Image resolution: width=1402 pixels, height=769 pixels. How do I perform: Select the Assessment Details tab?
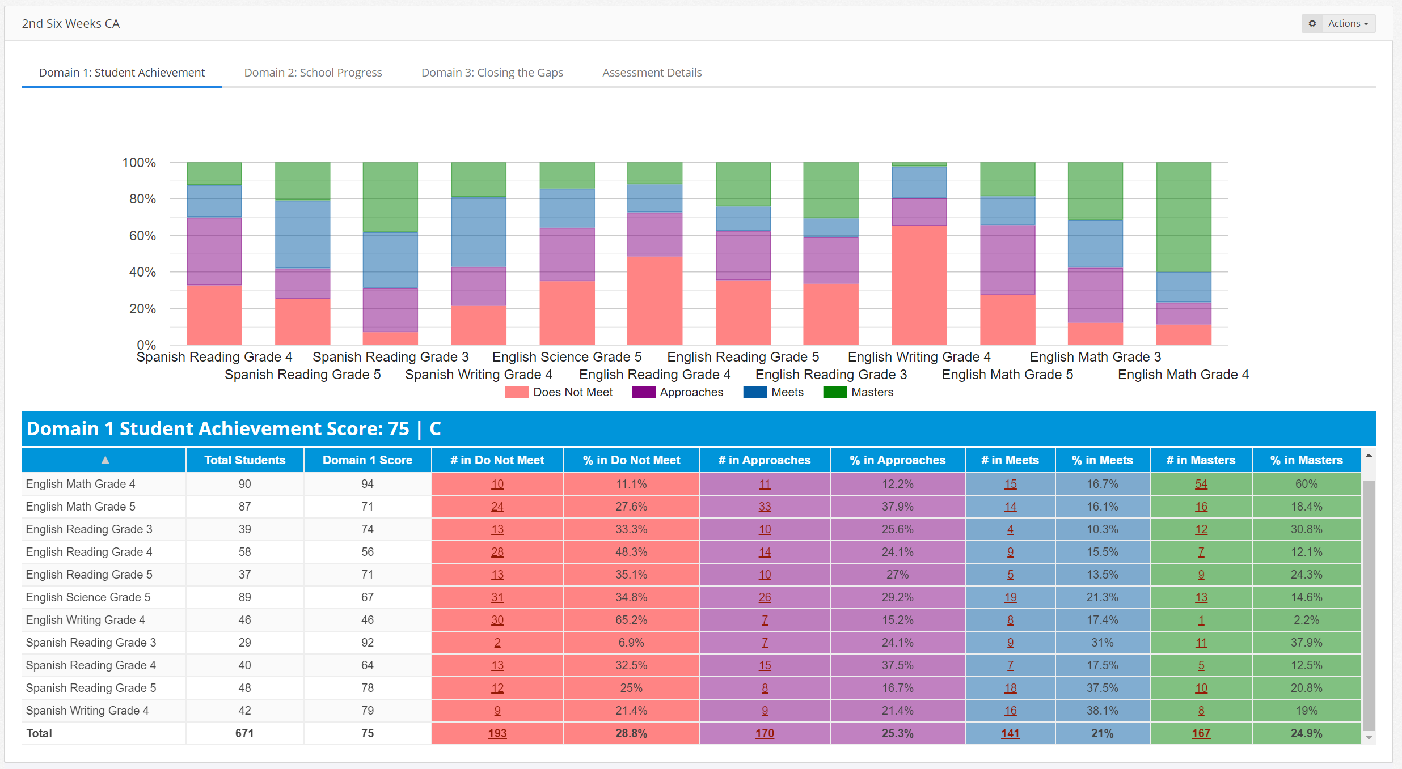(652, 73)
